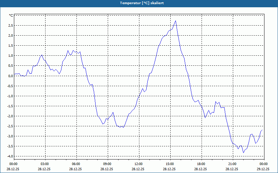Click the 0,0 y-axis label
The image size is (278, 173).
click(11, 76)
